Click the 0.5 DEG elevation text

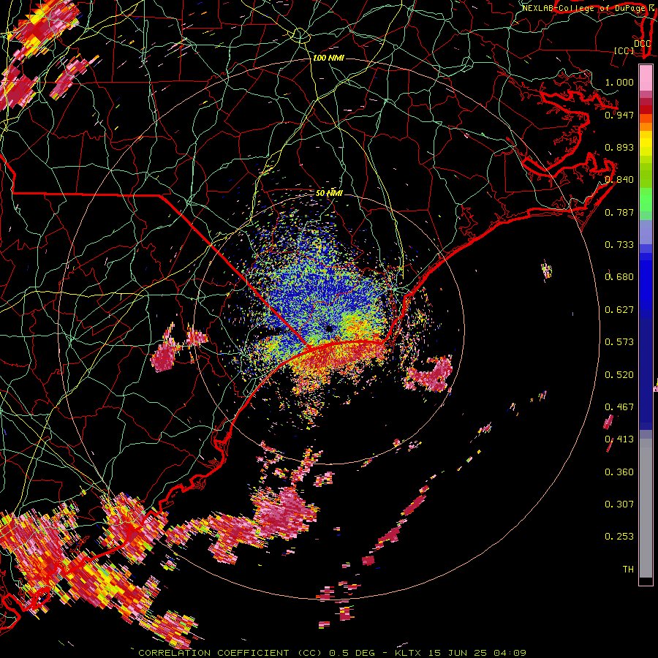click(351, 653)
